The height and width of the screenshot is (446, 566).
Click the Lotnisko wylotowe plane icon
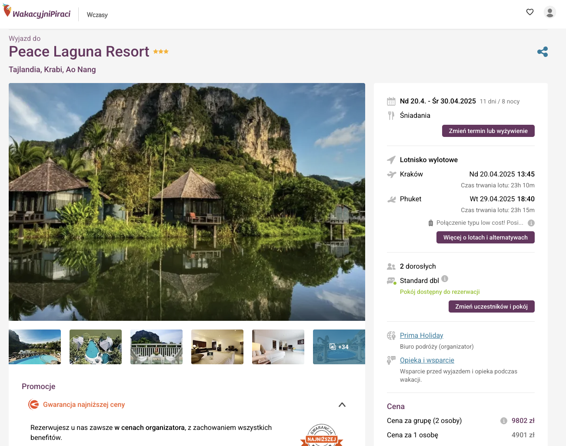(391, 160)
